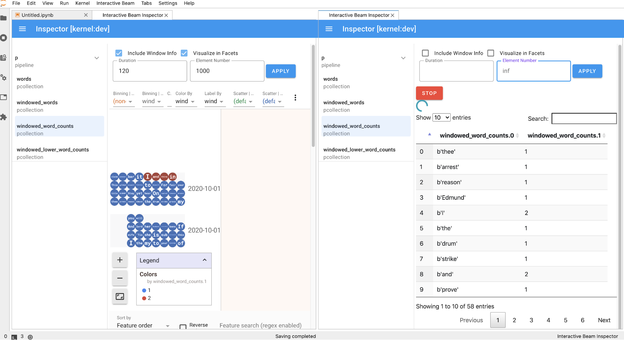Click the three-dot overflow menu icon

(295, 97)
